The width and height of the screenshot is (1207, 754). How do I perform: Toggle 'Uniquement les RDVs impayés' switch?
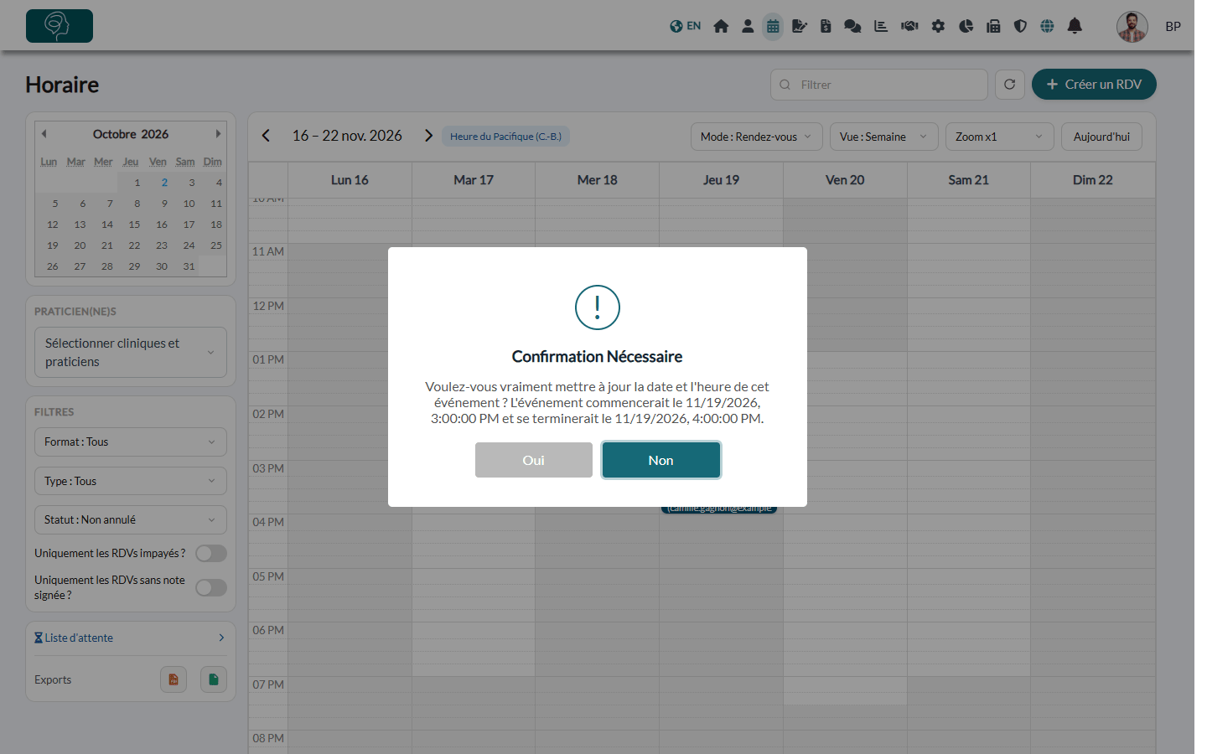(x=211, y=553)
